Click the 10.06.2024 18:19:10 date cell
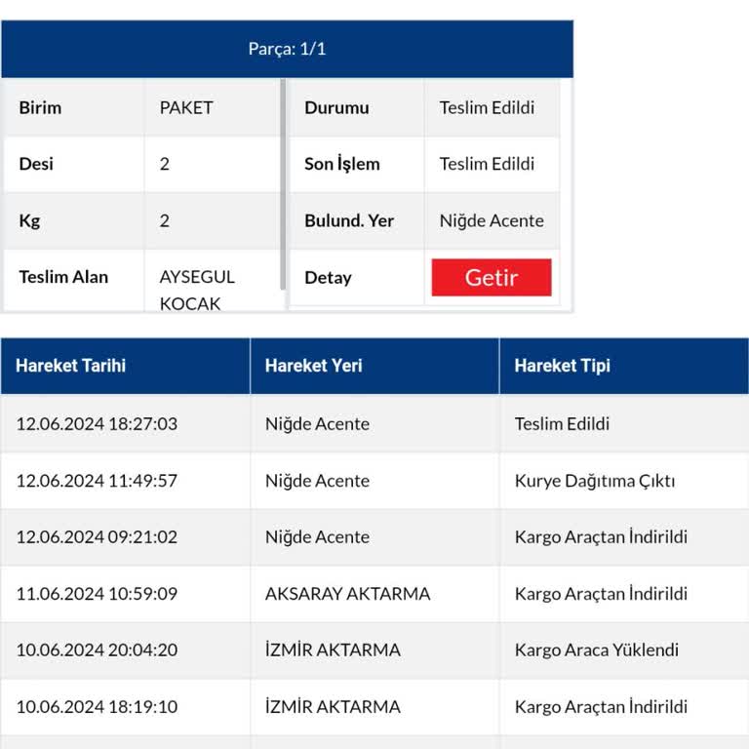749x749 pixels. pos(97,706)
